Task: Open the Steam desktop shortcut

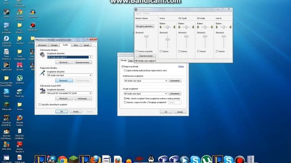Action: 6,13
